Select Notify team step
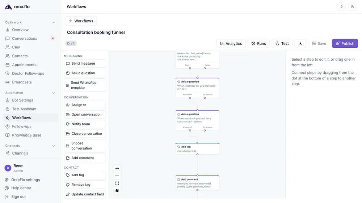Image resolution: width=362 pixels, height=203 pixels. pyautogui.click(x=85, y=124)
